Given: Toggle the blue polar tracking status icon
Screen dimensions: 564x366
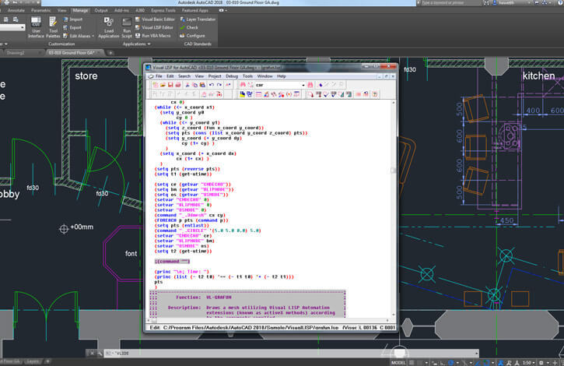Looking at the screenshot, I should click(x=450, y=363).
